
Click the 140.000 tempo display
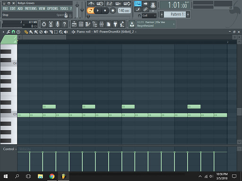pyautogui.click(x=124, y=11)
